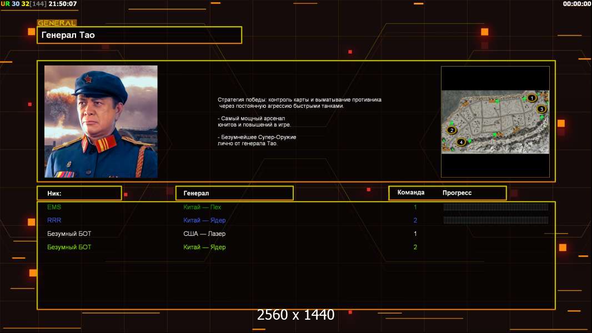The image size is (592, 333).
Task: Click start position marker 2 on map
Action: point(451,130)
